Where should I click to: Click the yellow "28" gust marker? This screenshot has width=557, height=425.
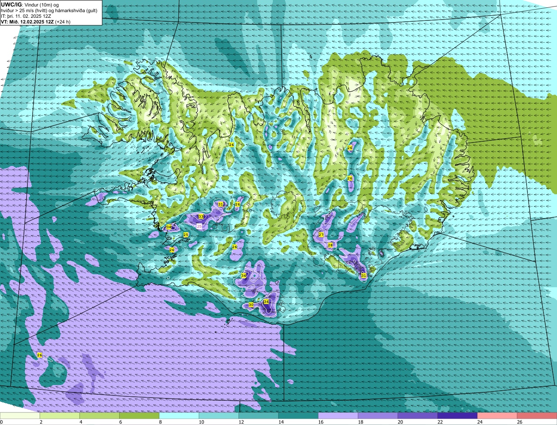[330, 245]
